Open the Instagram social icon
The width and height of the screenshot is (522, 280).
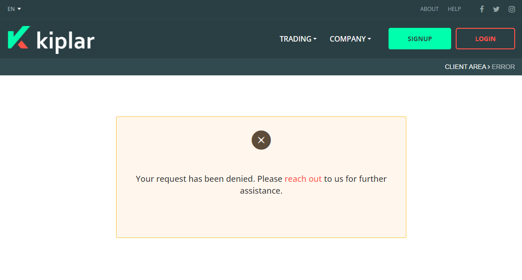pos(511,9)
